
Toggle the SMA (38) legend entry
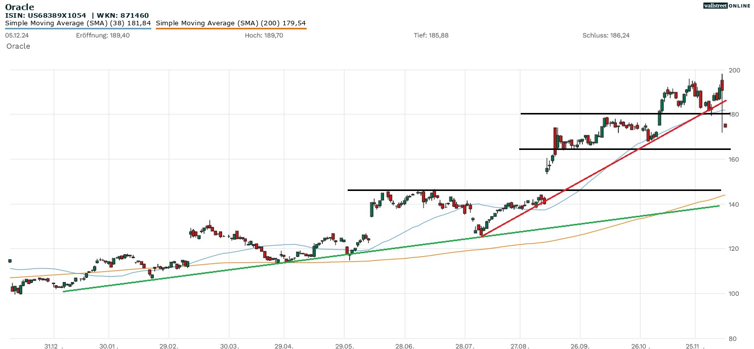pyautogui.click(x=78, y=23)
